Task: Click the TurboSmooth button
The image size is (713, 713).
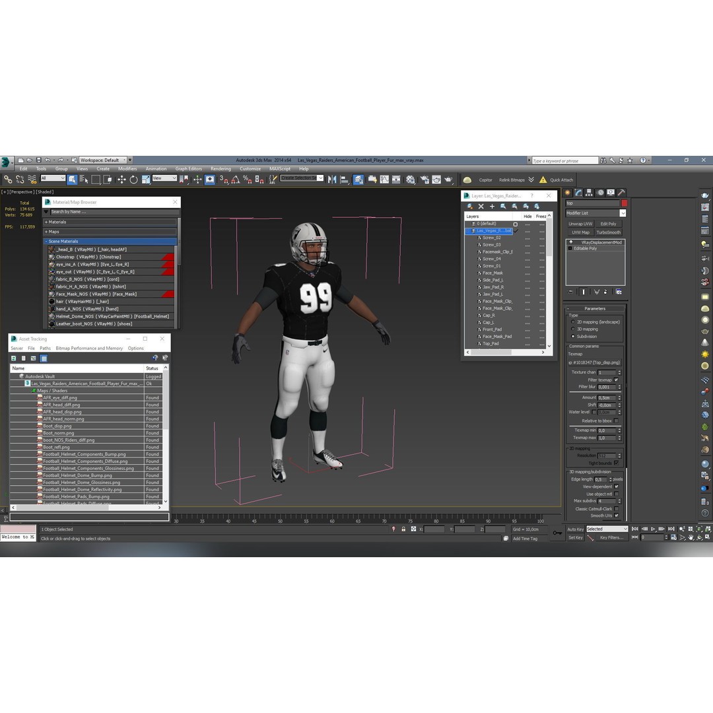Action: pyautogui.click(x=609, y=232)
